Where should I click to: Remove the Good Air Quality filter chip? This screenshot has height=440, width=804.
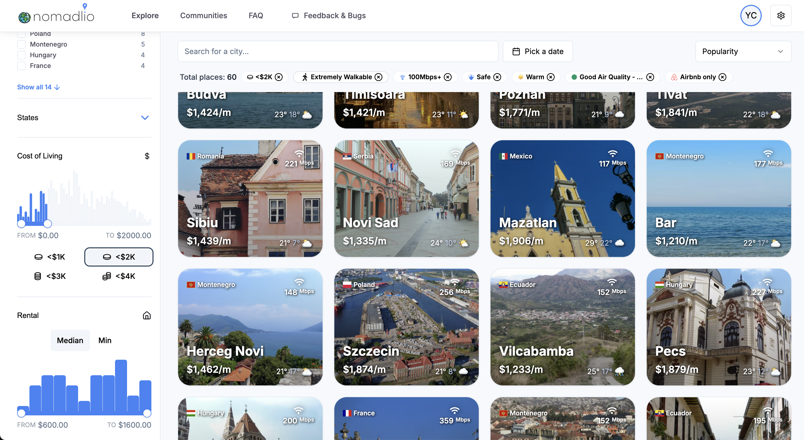[x=650, y=77]
